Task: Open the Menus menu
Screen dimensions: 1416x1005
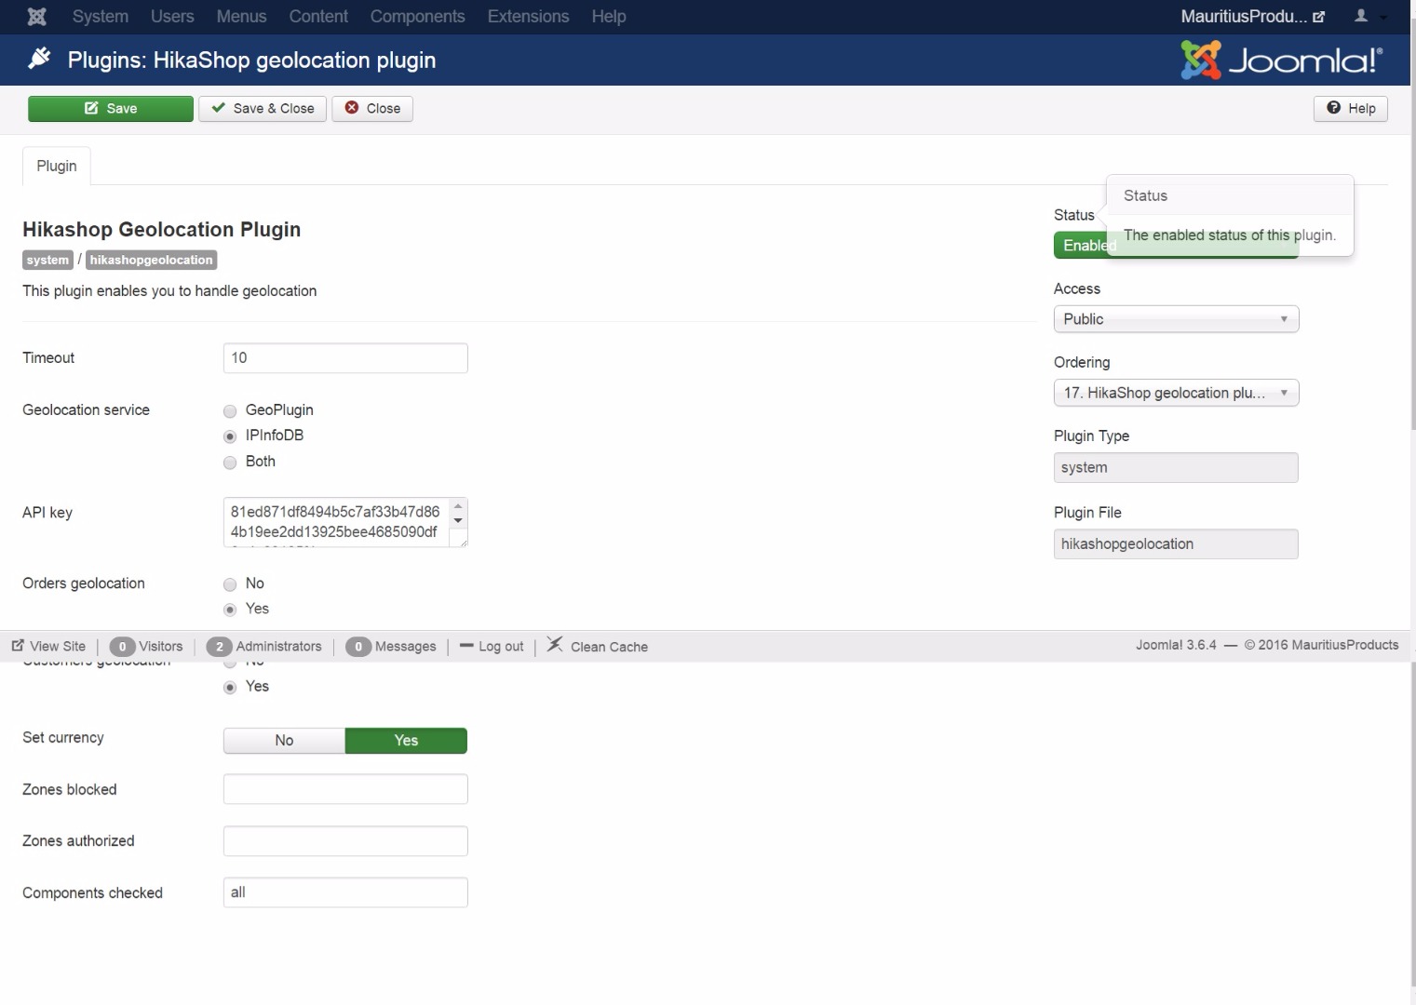Action: (241, 17)
